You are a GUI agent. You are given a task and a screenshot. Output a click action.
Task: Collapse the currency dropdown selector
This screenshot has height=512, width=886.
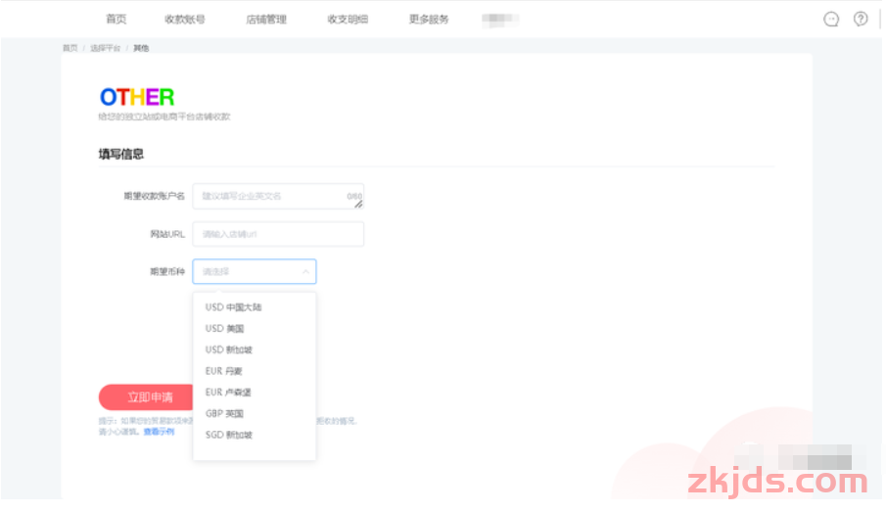(255, 272)
